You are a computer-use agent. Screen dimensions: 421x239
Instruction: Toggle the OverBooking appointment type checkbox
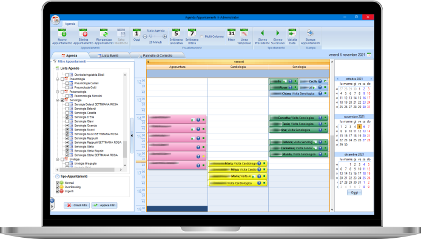(58, 187)
